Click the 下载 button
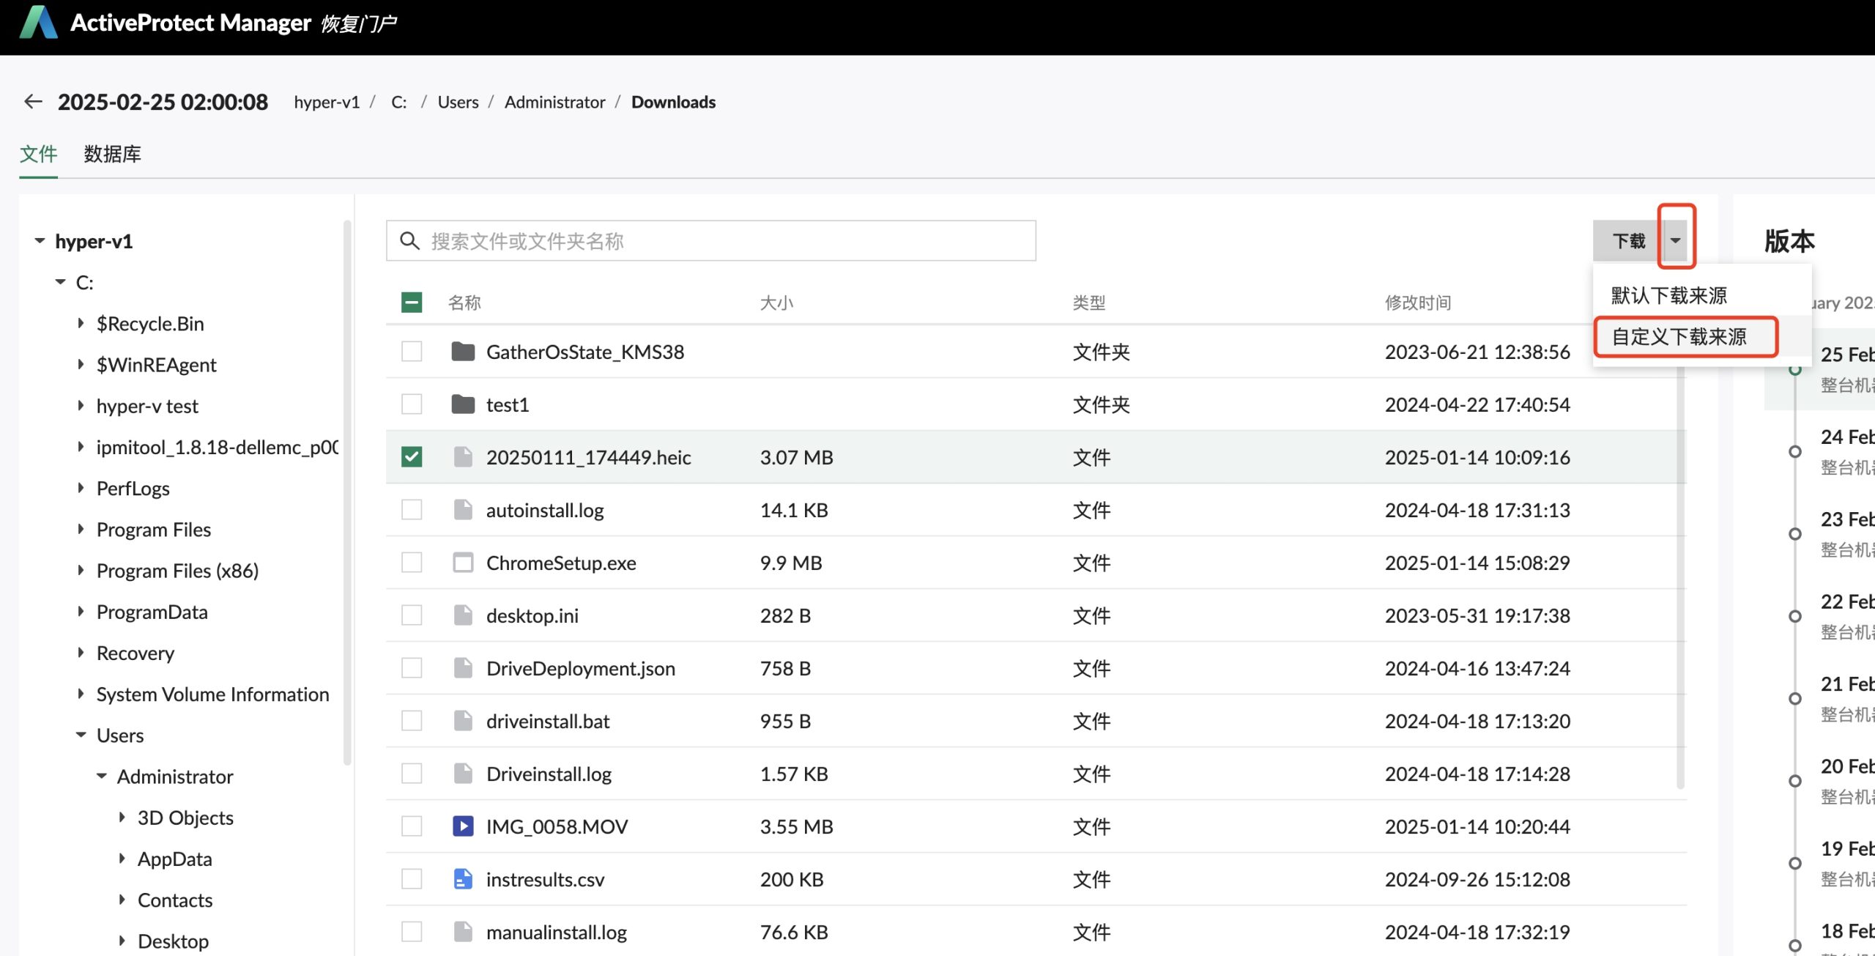Screen dimensions: 1875x956 (x=1628, y=241)
